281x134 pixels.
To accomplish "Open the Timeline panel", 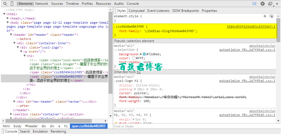I will pyautogui.click(x=72, y=4).
